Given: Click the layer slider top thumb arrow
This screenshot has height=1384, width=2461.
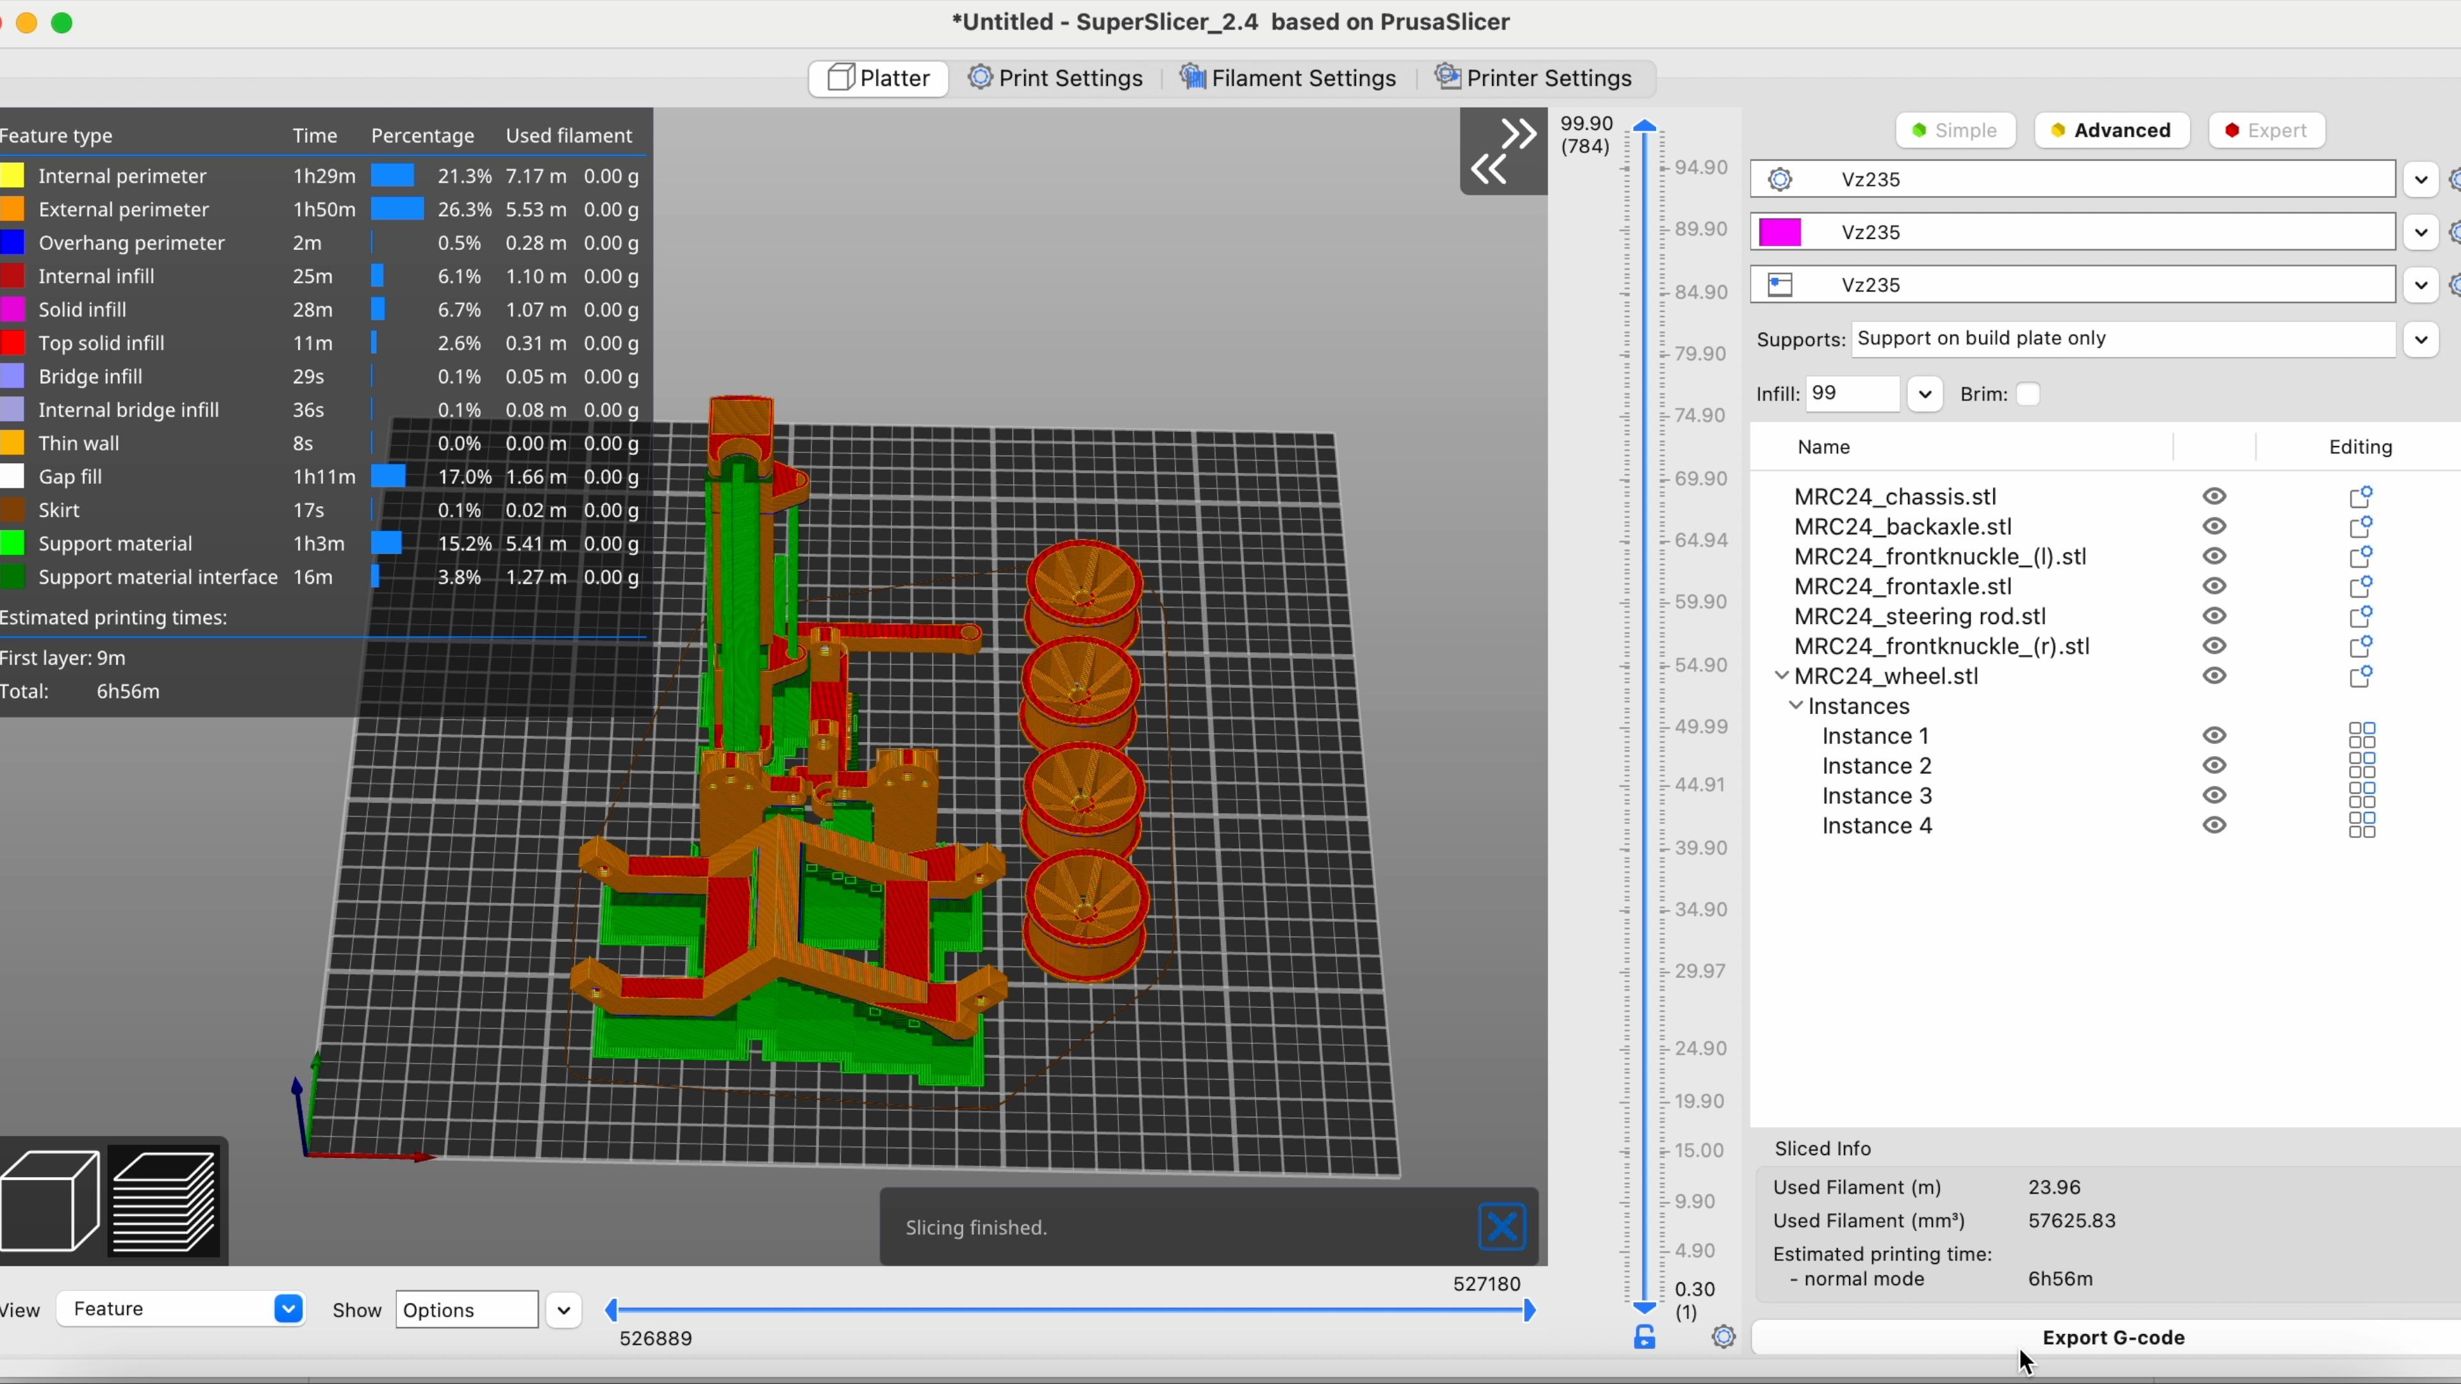Looking at the screenshot, I should click(1644, 125).
